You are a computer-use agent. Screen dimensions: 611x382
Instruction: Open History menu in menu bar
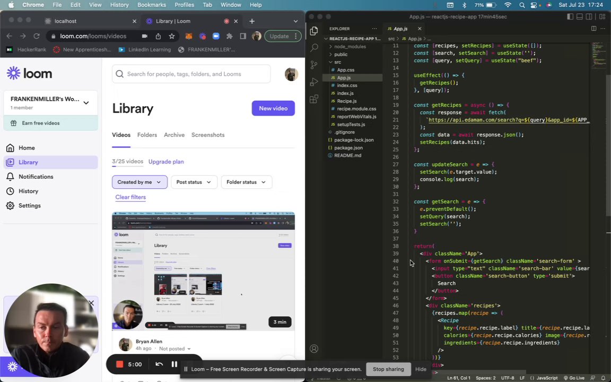[119, 5]
